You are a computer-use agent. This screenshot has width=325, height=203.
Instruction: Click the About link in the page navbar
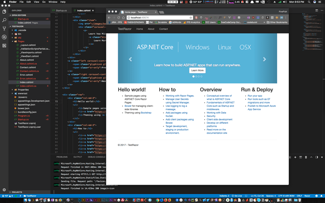151,29
